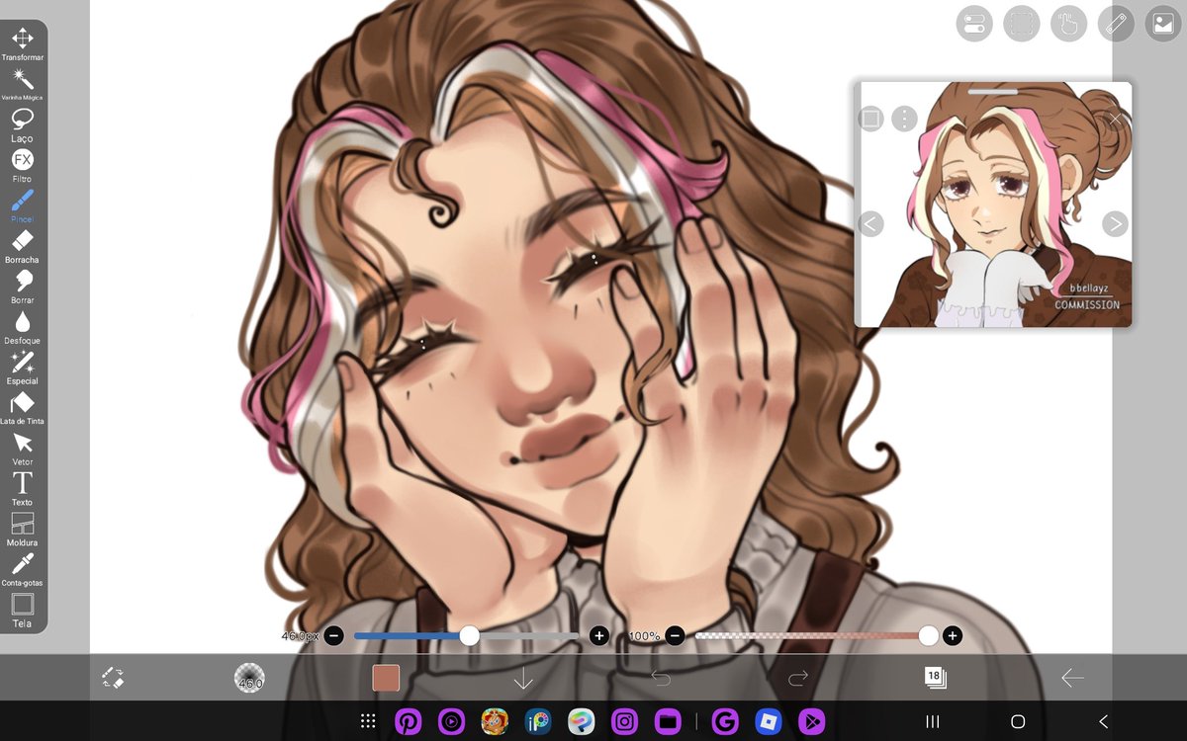Toggle the brush/eraser switch icon
The image size is (1187, 741).
[x=113, y=678]
